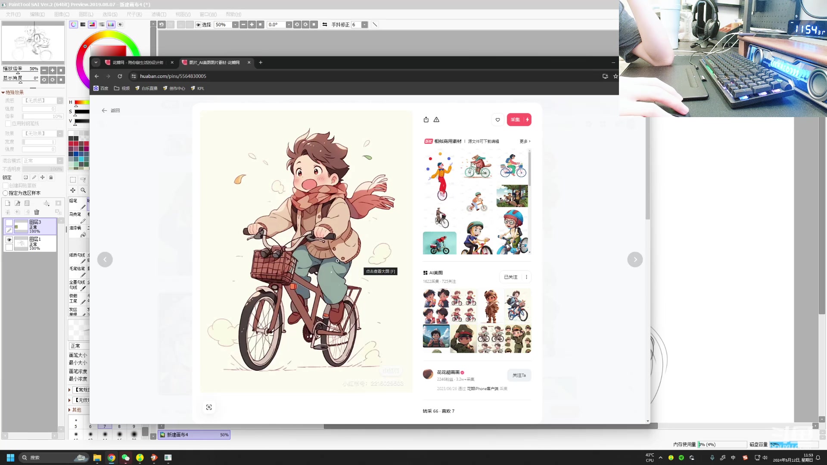Open the image search scan icon below artwork

point(209,407)
